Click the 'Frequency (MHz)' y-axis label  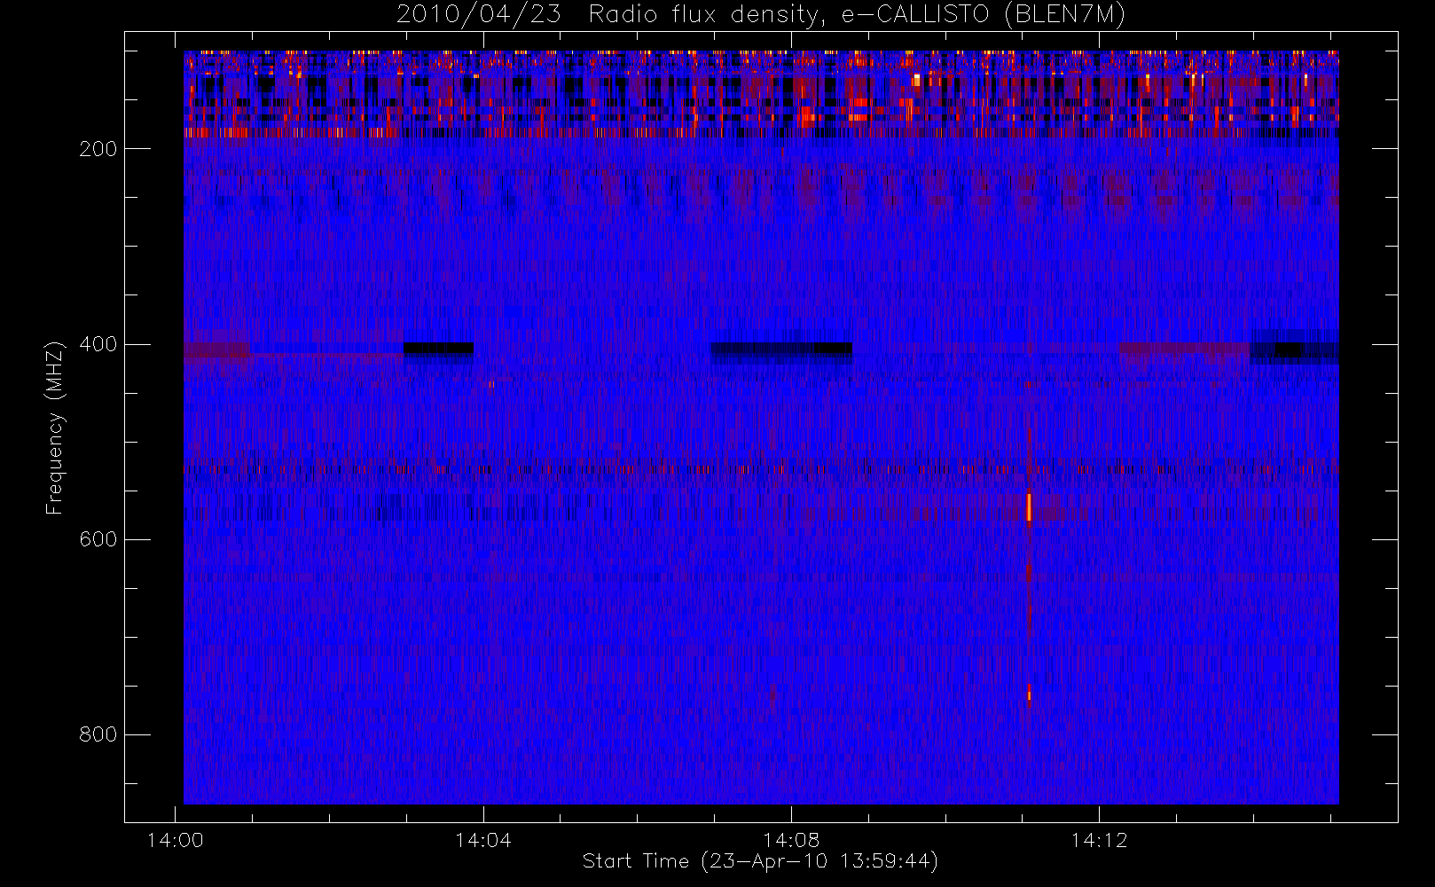click(x=55, y=428)
